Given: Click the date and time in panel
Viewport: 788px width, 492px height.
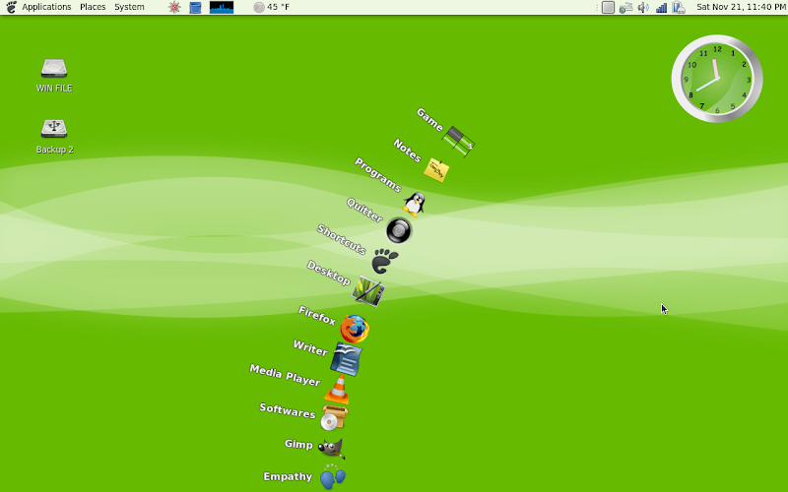Looking at the screenshot, I should 742,7.
